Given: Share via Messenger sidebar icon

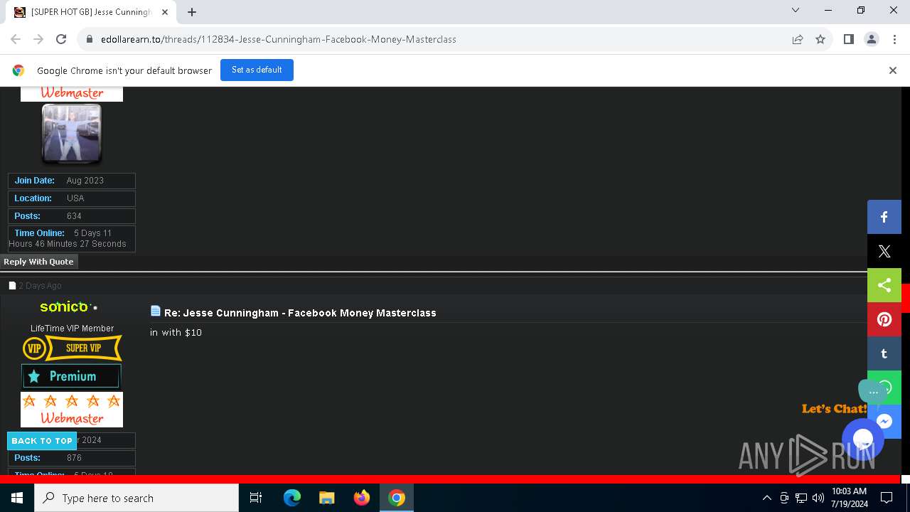Looking at the screenshot, I should [884, 422].
